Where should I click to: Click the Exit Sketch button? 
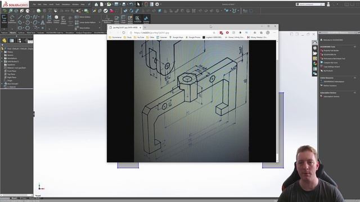tap(4, 19)
